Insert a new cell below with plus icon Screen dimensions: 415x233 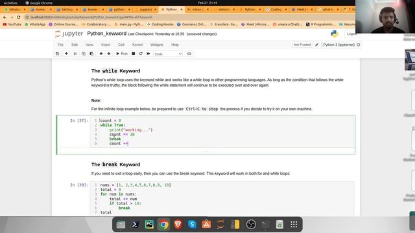tap(66, 54)
